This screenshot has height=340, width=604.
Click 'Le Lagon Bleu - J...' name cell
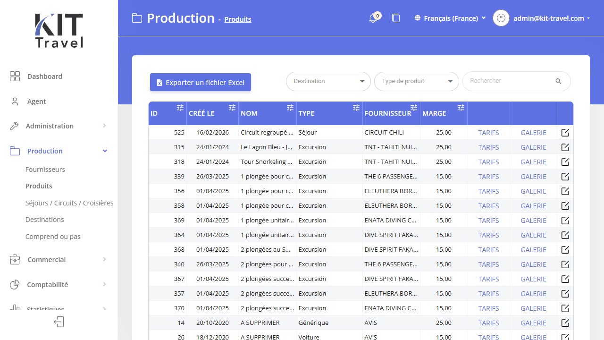tap(267, 147)
